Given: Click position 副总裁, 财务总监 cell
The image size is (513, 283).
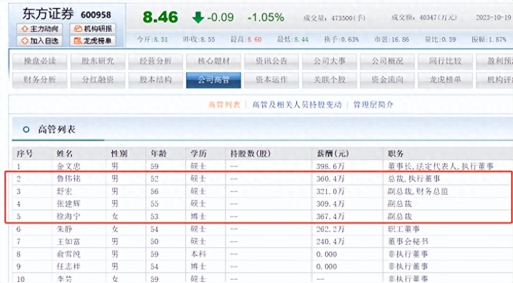Looking at the screenshot, I should click(418, 191).
